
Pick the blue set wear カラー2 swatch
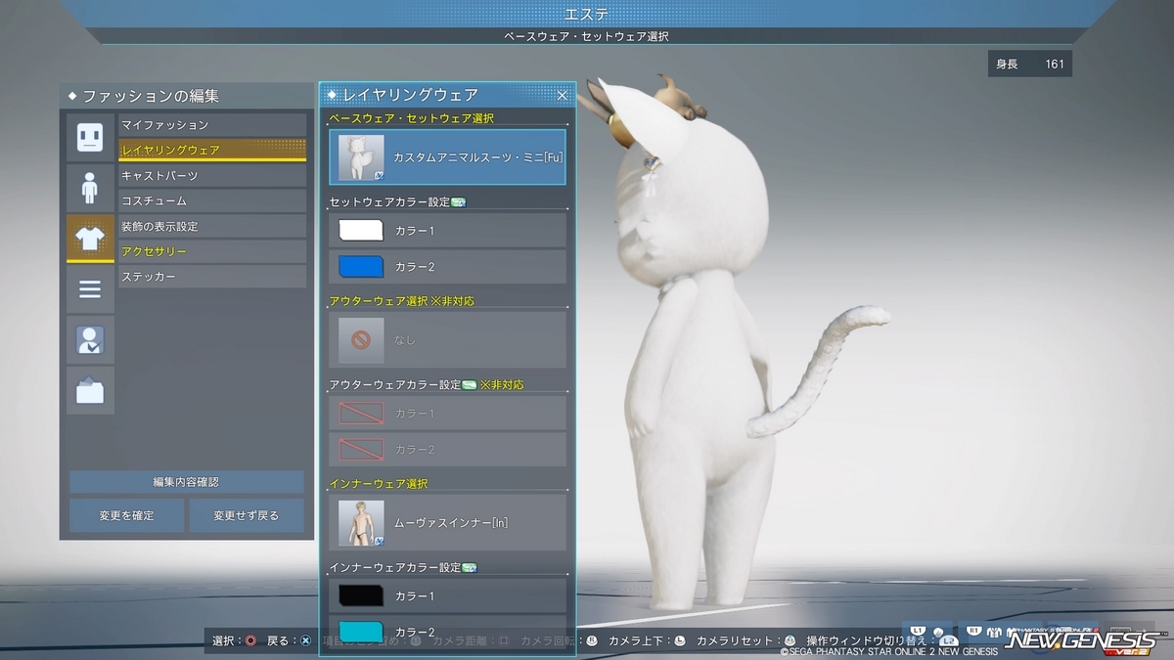pos(361,267)
